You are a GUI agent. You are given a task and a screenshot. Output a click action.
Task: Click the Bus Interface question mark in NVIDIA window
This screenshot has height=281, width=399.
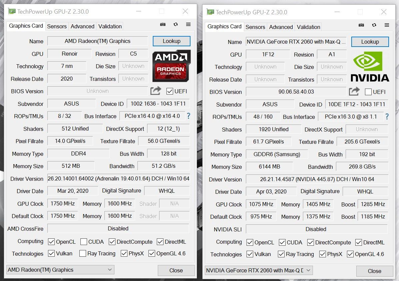coord(387,117)
